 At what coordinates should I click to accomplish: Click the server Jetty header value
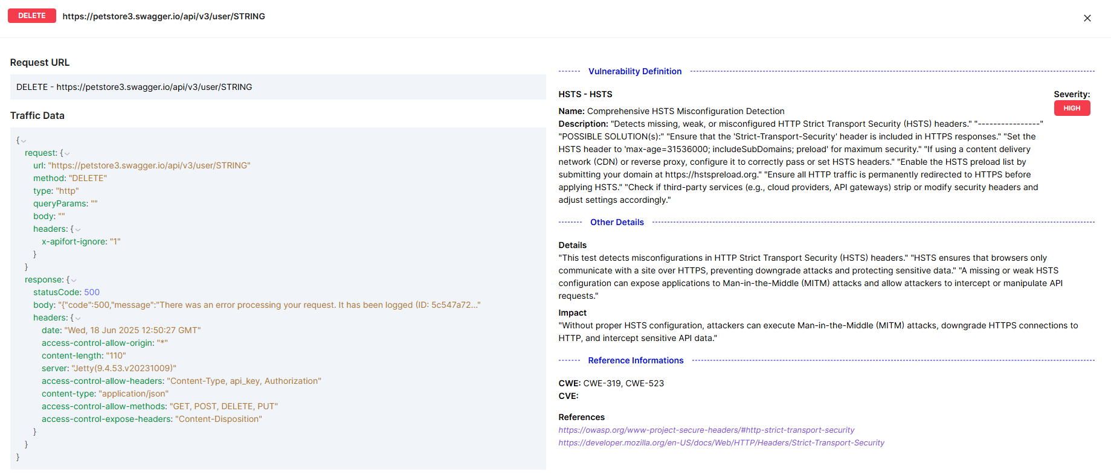pos(124,368)
